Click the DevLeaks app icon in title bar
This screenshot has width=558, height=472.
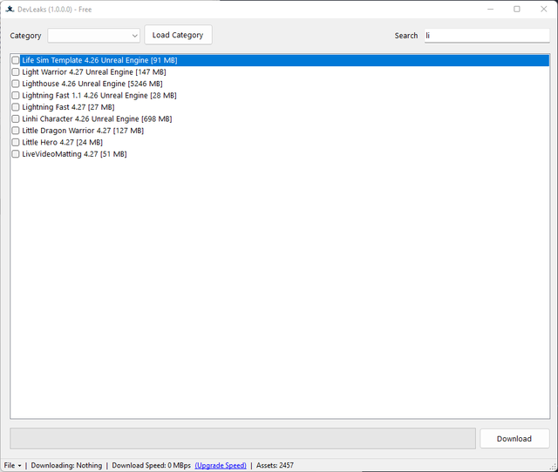(x=10, y=10)
